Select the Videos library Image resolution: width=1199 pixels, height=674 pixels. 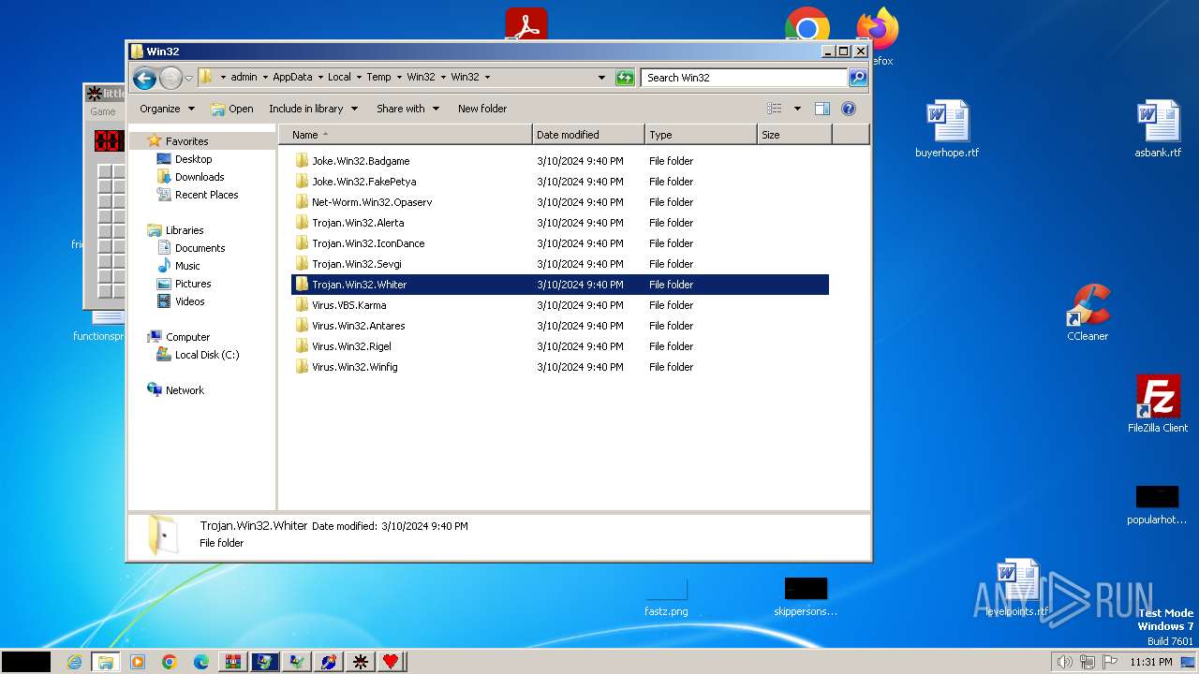(x=189, y=301)
